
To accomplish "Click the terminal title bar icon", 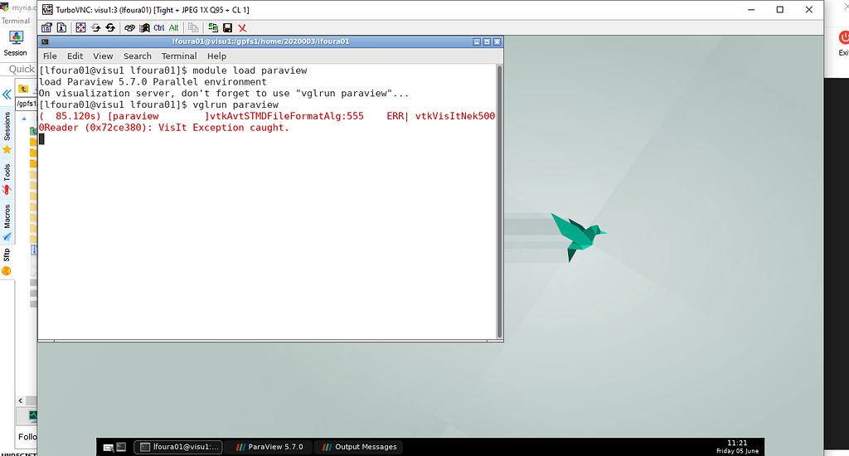I will click(x=45, y=41).
